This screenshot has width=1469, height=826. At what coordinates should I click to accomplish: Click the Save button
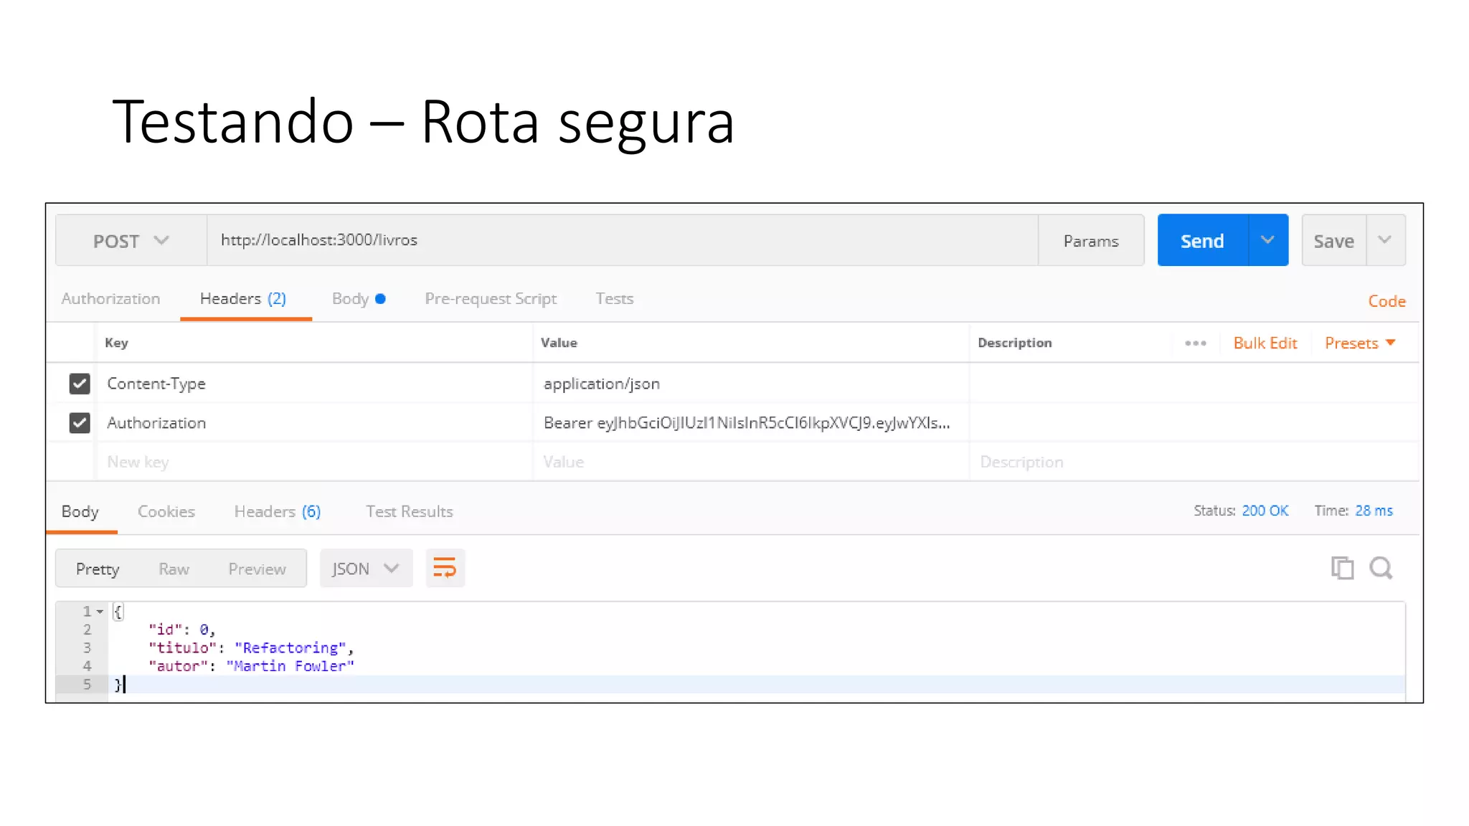click(1334, 241)
